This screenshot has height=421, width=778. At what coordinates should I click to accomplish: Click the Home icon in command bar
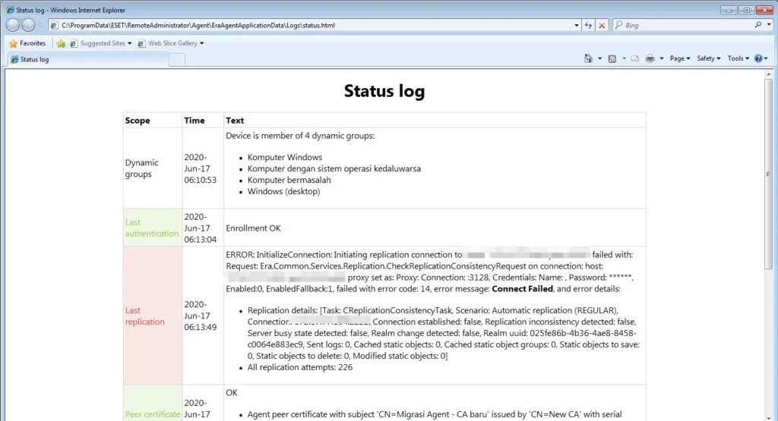(x=588, y=58)
